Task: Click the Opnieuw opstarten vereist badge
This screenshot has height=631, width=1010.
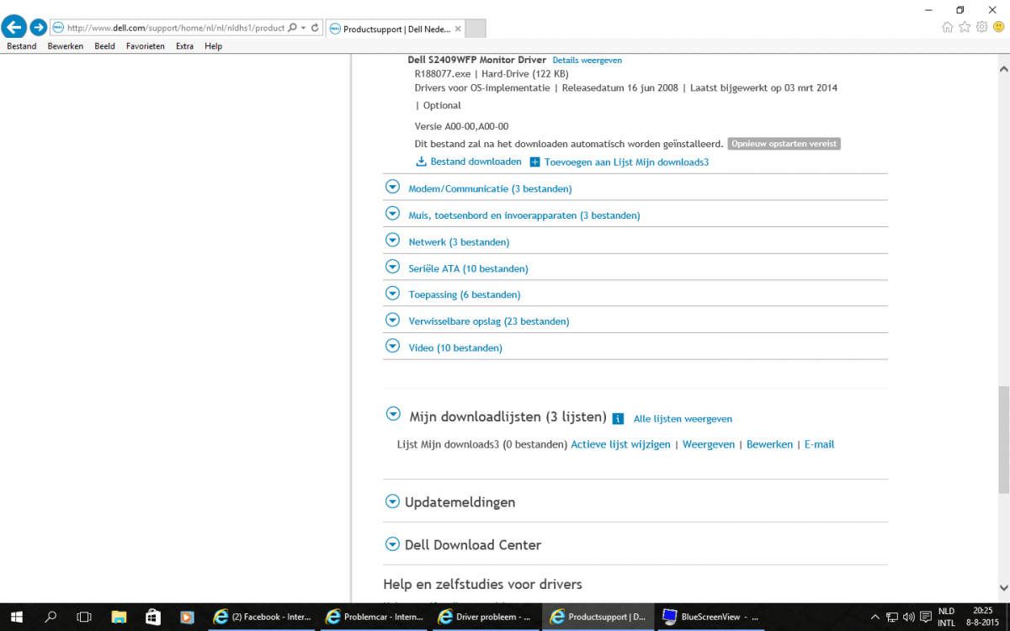Action: pos(784,144)
